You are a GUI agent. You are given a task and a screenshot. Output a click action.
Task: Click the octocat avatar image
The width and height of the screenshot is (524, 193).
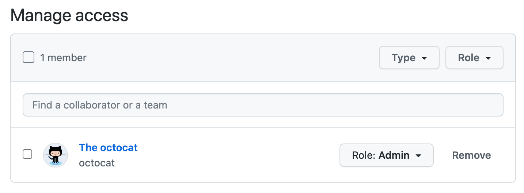[x=56, y=155]
